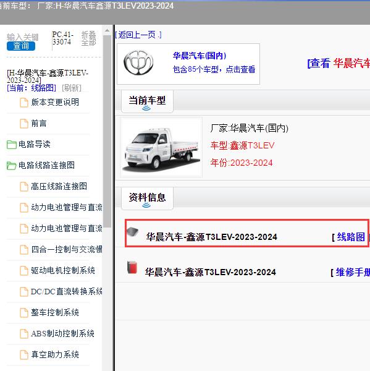Click page icon beside 四合一控制与交流慢
The height and width of the screenshot is (371, 370).
[x=24, y=250]
